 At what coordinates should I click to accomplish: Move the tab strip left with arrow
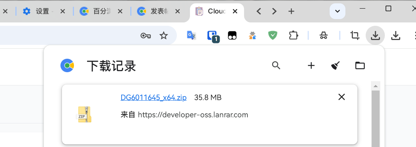[259, 11]
